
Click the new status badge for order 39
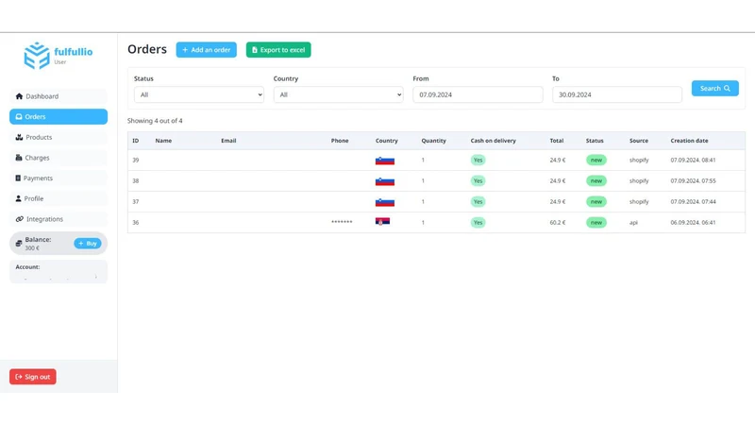point(596,160)
